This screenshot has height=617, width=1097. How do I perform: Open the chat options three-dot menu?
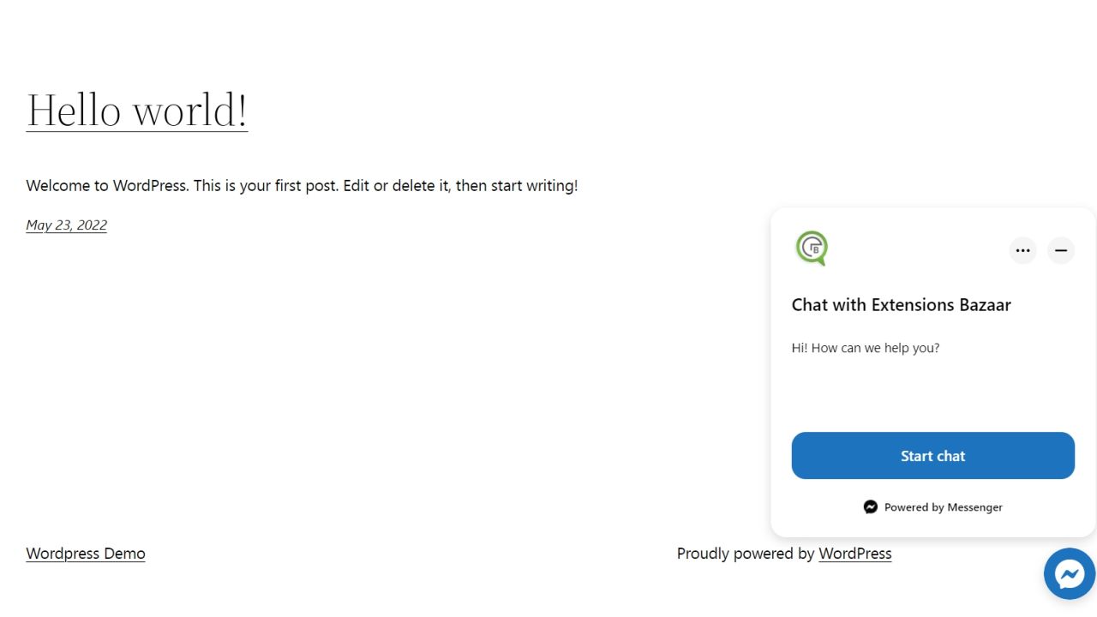[x=1022, y=250]
